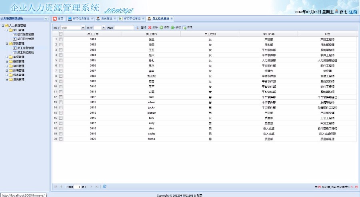Image resolution: width=360 pixels, height=197 pixels.
Task: Open the 条目 field dropdown
Action: (x=104, y=28)
